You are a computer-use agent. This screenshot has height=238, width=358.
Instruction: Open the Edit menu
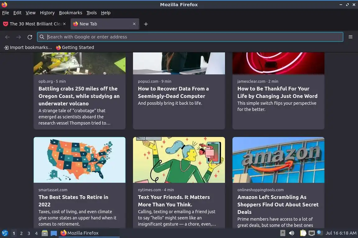coord(17,13)
